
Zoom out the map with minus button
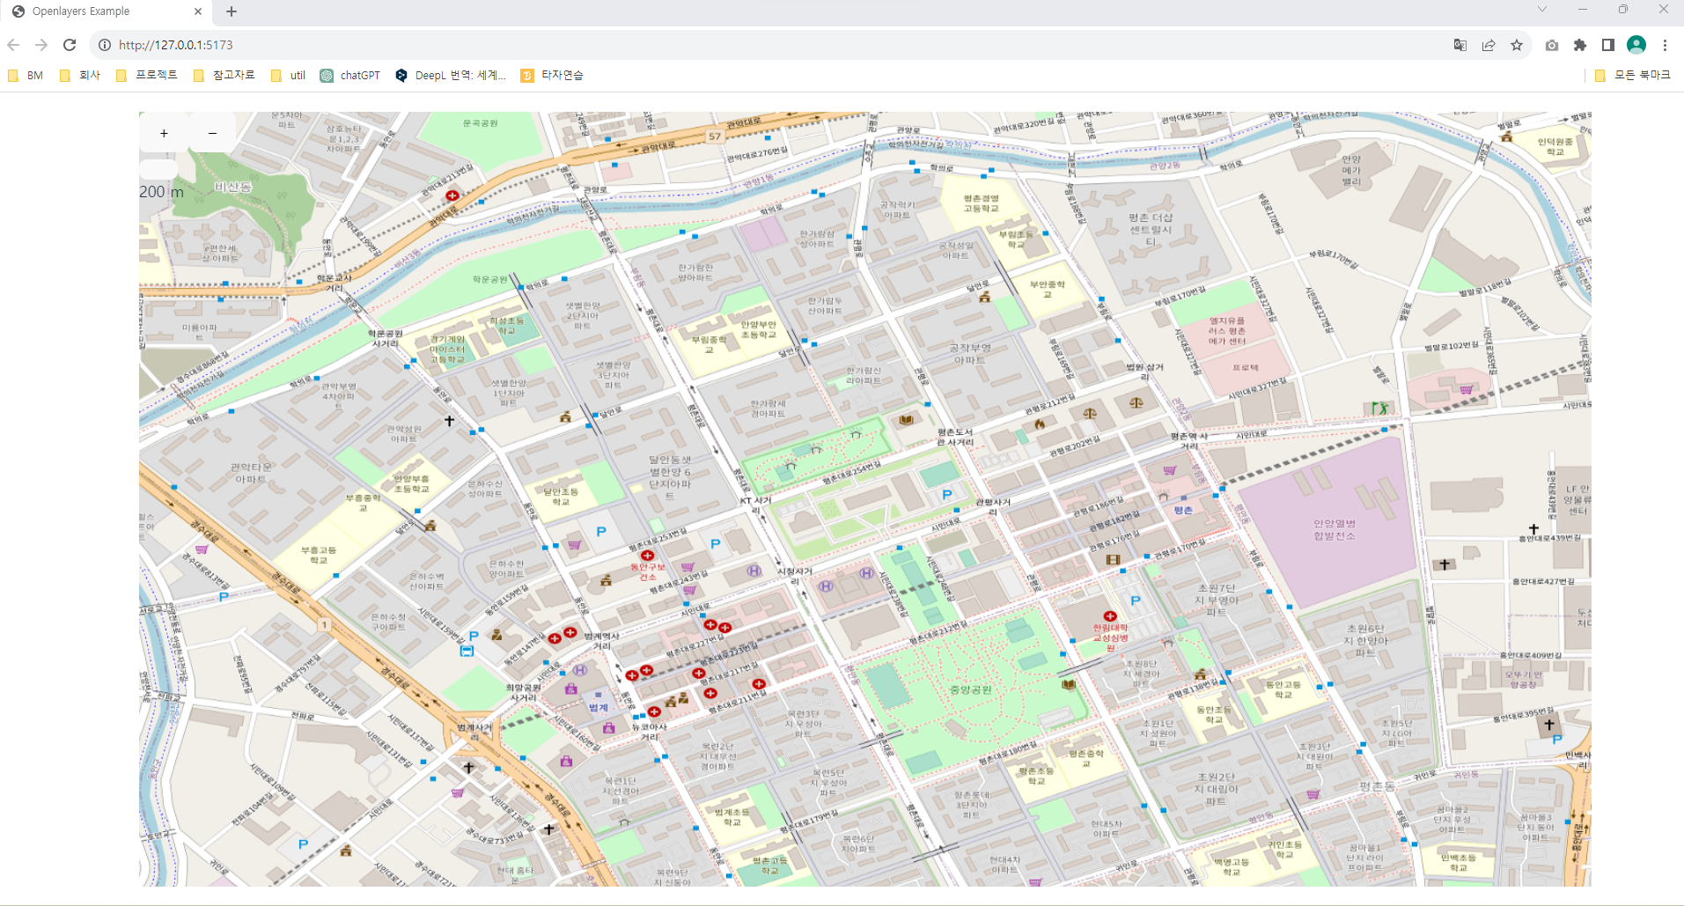click(x=212, y=134)
